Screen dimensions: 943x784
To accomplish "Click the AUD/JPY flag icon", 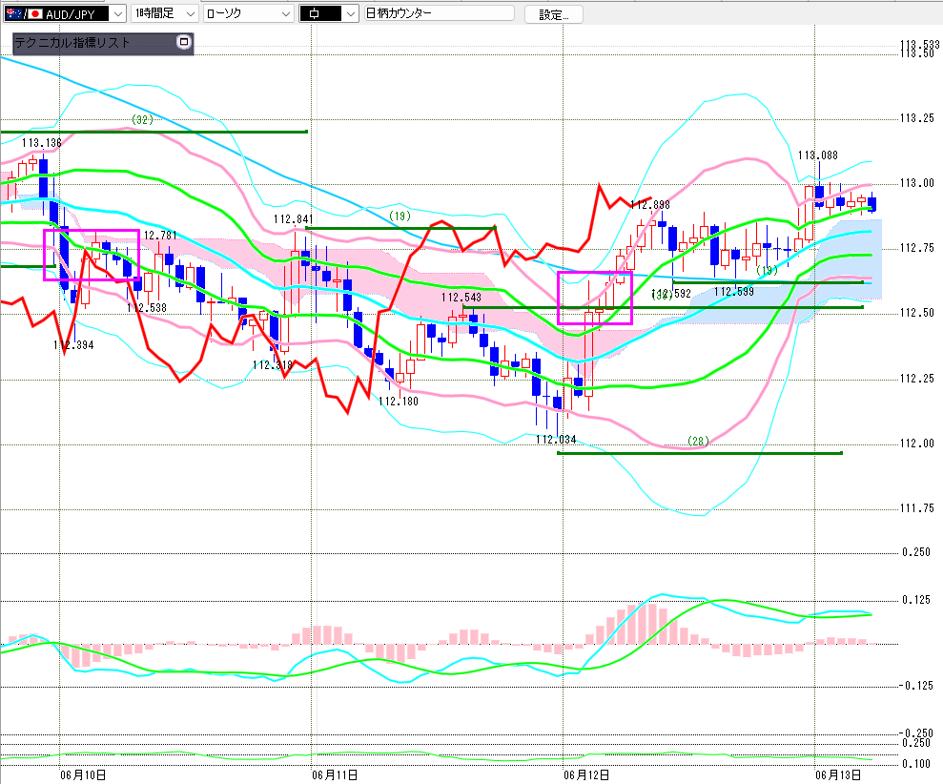I will pyautogui.click(x=24, y=14).
